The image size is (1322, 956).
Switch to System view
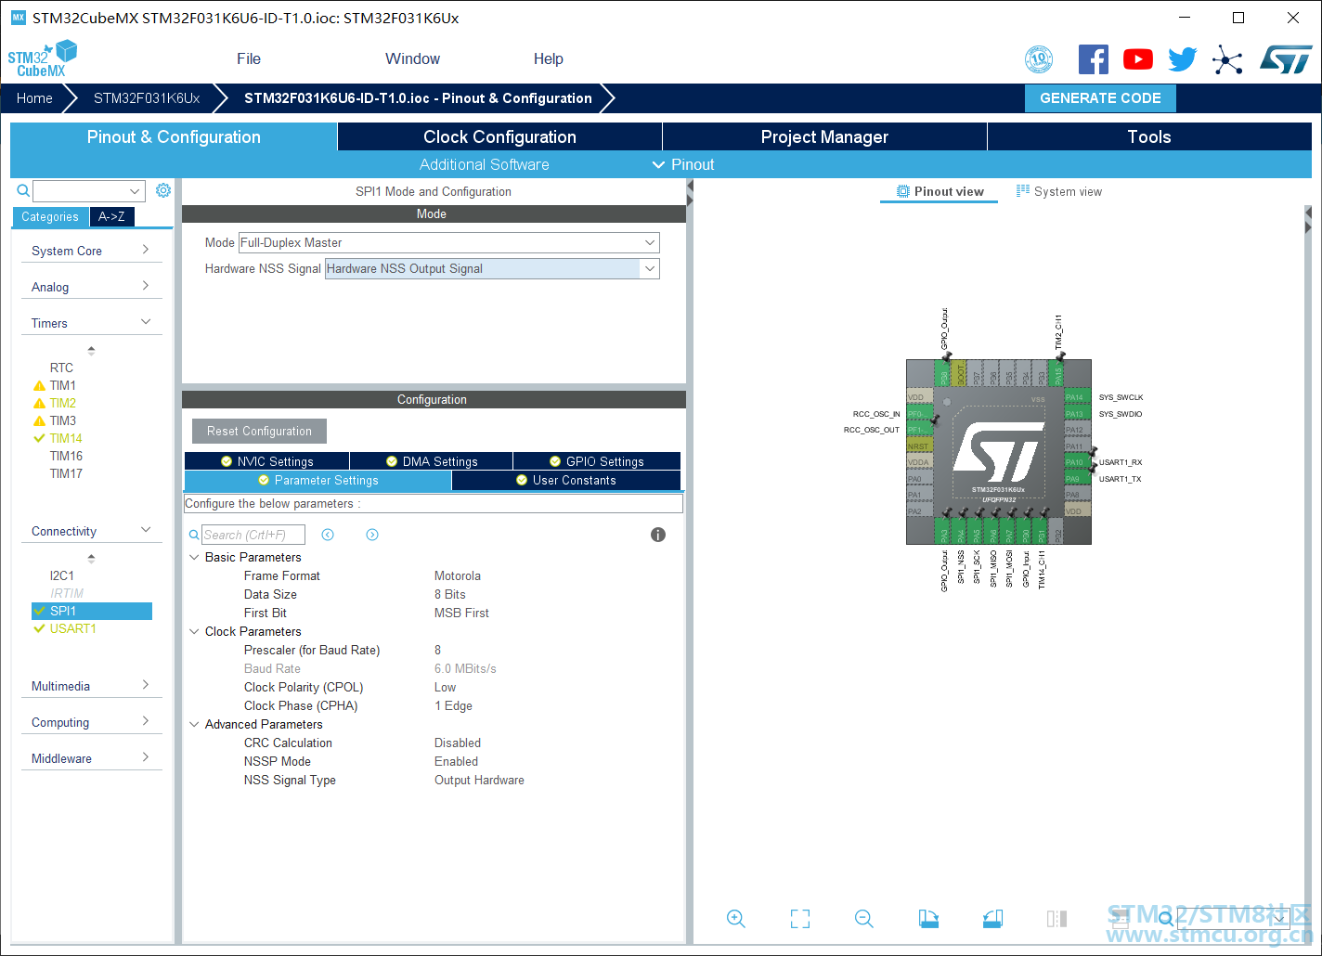click(x=1059, y=191)
